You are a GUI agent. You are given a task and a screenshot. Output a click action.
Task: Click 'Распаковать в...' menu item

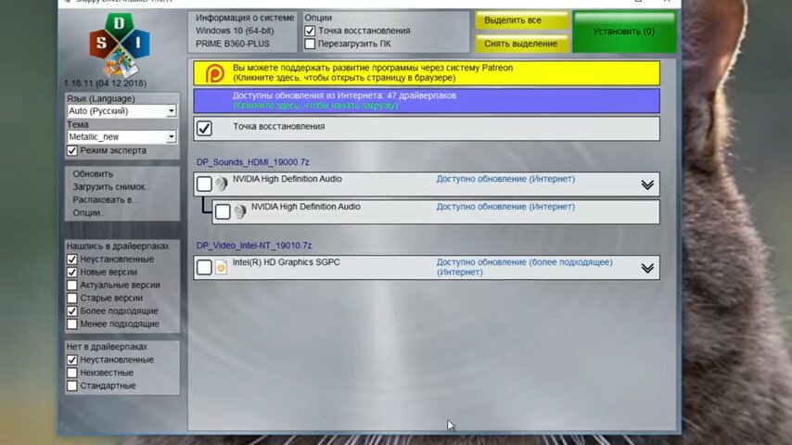click(105, 200)
